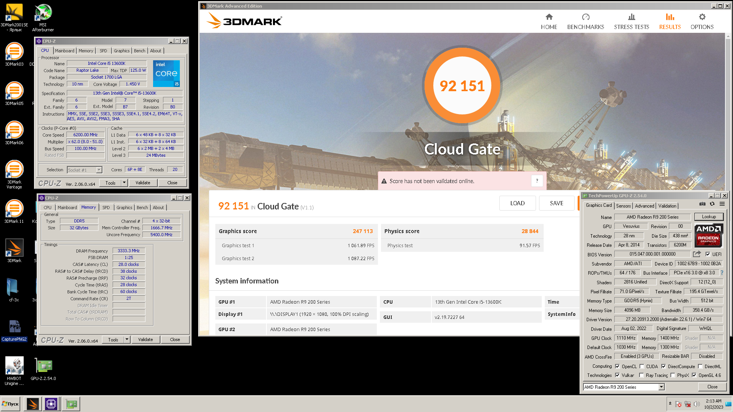Open the Sensors tab in GPU-Z
Viewport: 733px width, 412px height.
[623, 206]
